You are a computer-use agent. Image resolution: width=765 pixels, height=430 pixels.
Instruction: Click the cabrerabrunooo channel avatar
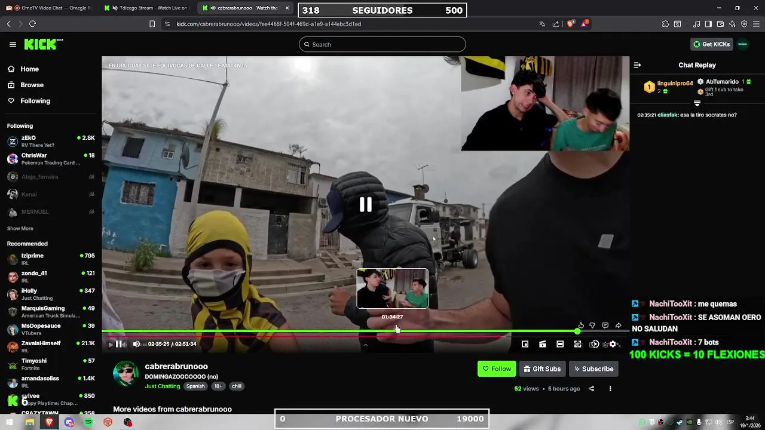[126, 374]
